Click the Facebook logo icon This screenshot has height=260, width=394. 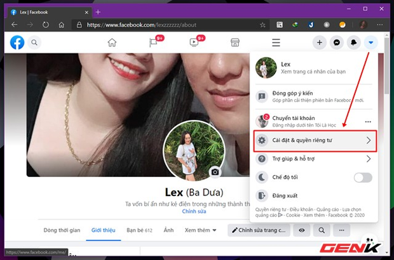(17, 42)
